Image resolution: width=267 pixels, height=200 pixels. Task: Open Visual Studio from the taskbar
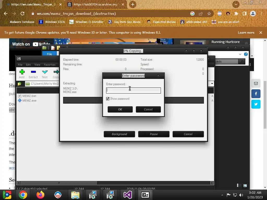128,195
